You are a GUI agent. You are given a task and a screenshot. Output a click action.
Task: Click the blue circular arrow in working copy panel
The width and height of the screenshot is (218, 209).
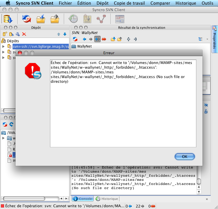tap(11, 124)
